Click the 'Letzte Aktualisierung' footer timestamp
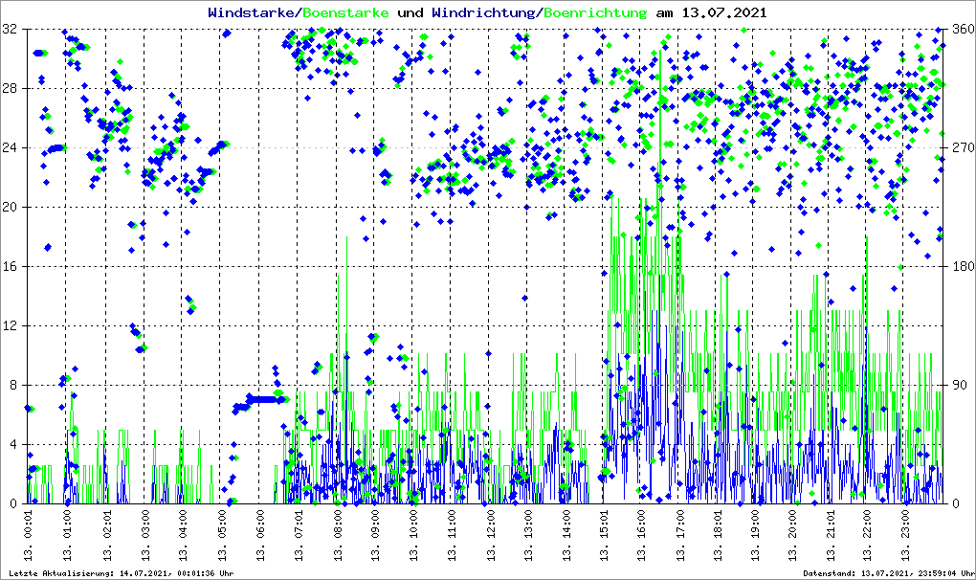Image resolution: width=976 pixels, height=580 pixels. [120, 573]
